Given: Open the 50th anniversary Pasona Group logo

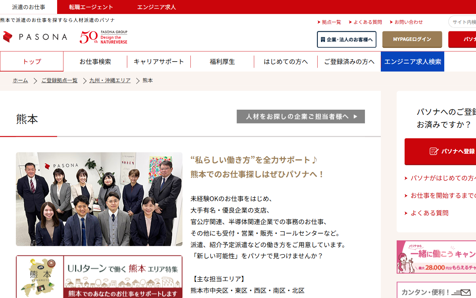Looking at the screenshot, I should click(x=104, y=37).
